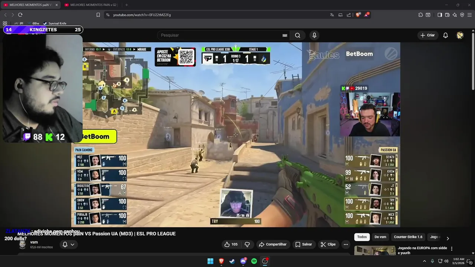This screenshot has width=475, height=267.
Task: Click the Criar create button
Action: [427, 35]
